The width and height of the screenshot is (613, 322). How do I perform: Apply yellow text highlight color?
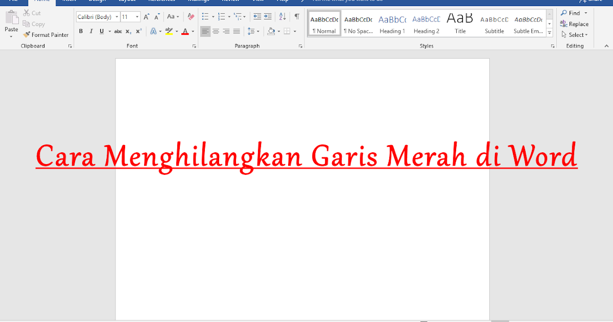point(169,31)
